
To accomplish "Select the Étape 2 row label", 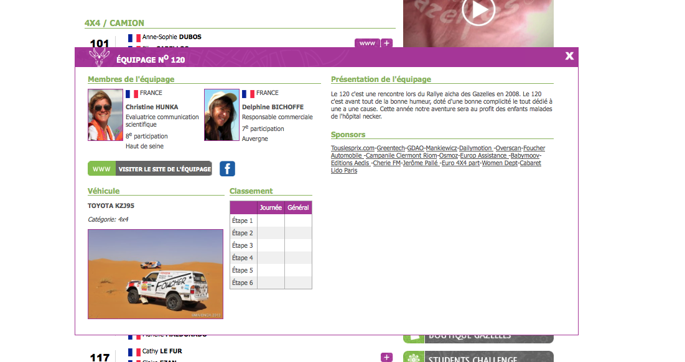I will 243,233.
